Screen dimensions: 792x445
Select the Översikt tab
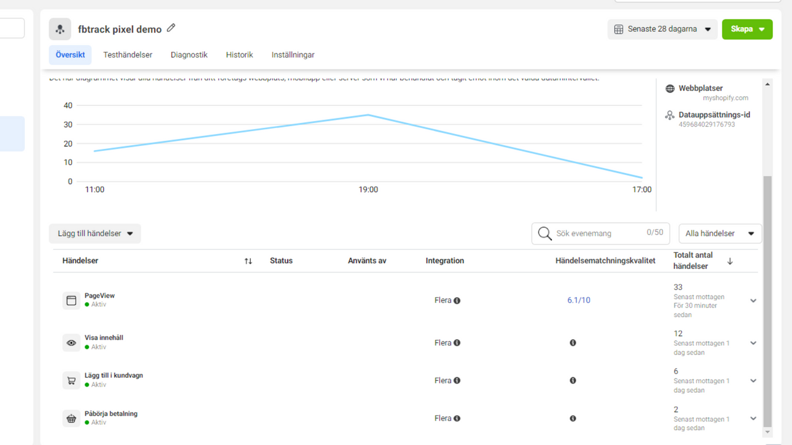click(70, 55)
